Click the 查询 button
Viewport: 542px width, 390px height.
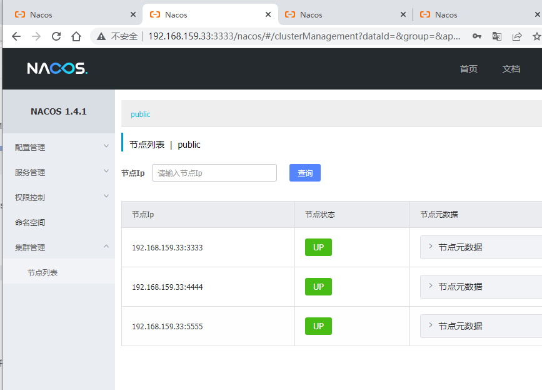click(305, 173)
